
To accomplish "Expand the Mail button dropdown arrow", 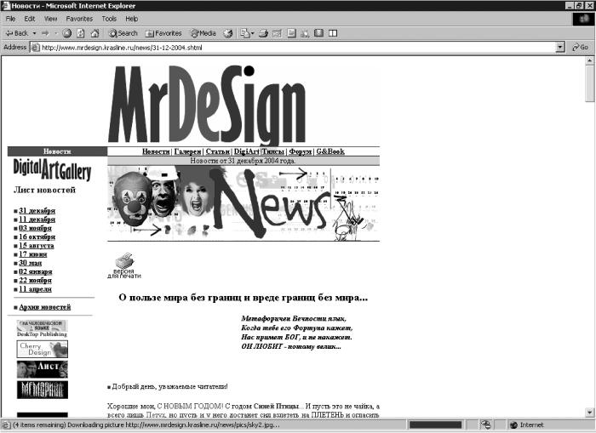I will pos(252,33).
